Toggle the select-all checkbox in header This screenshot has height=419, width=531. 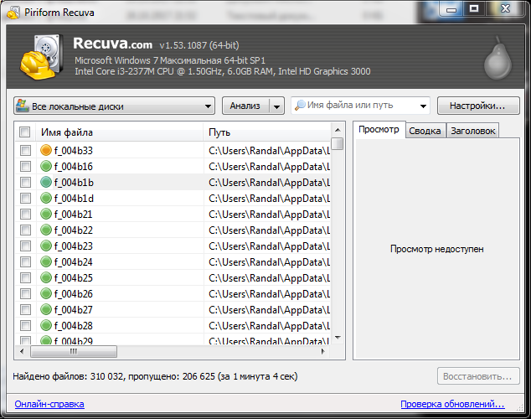[x=25, y=132]
